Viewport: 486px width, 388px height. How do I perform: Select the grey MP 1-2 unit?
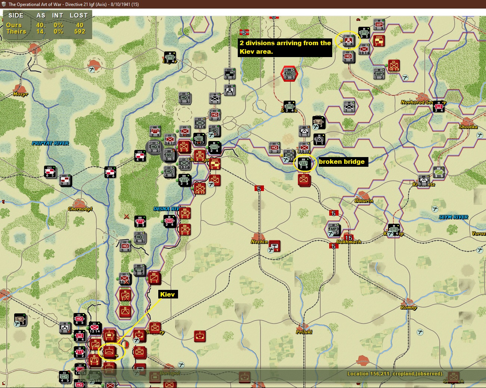pos(379,73)
